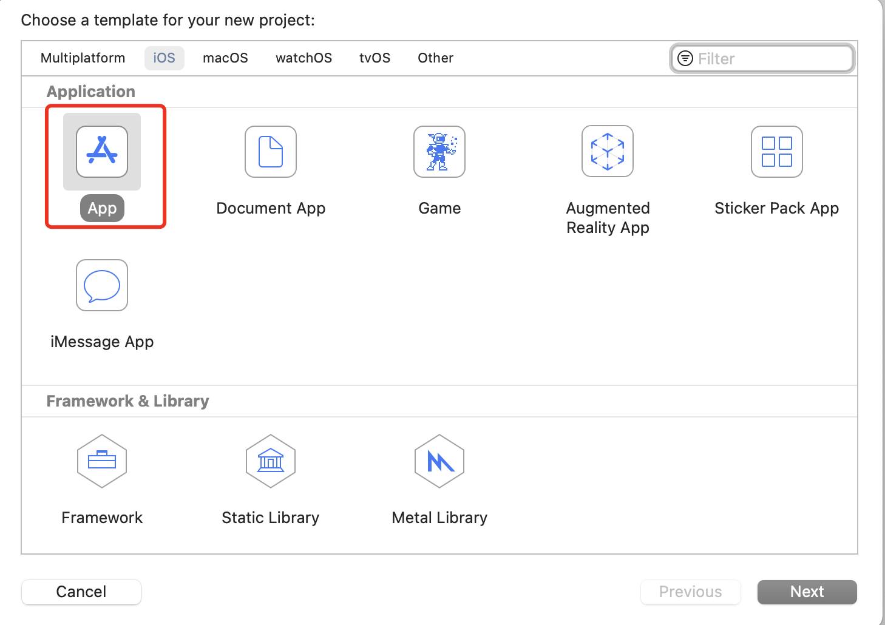Click the "Game" template label
885x625 pixels.
[x=439, y=208]
